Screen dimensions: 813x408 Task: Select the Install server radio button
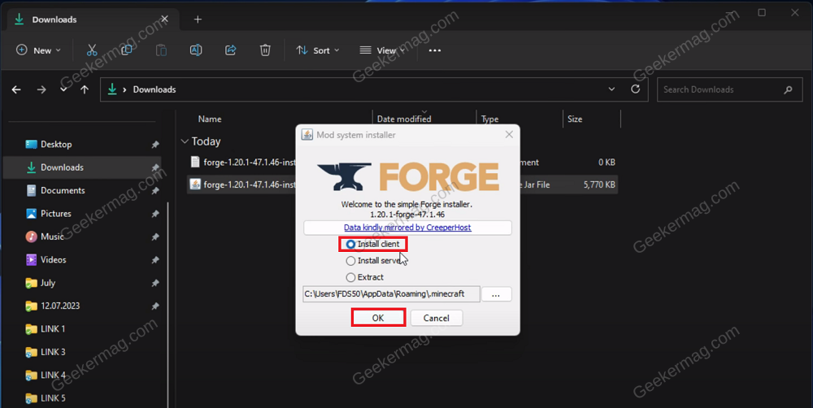point(350,260)
